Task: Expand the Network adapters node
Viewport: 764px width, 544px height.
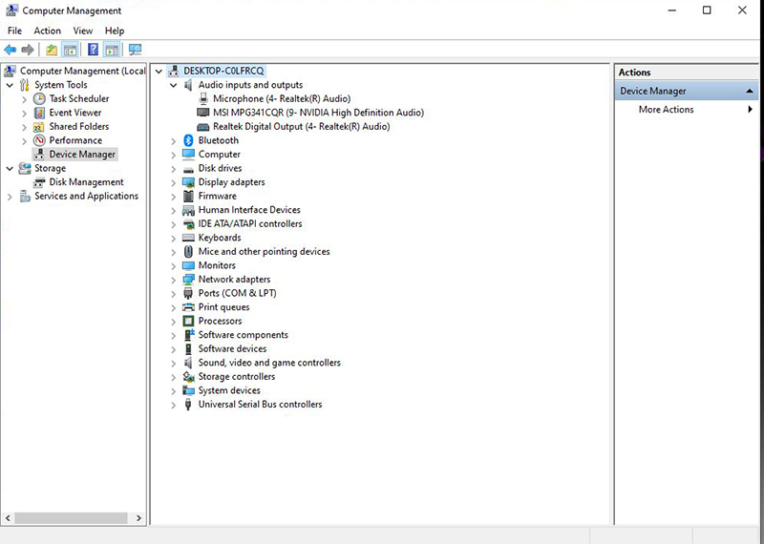Action: pyautogui.click(x=174, y=280)
